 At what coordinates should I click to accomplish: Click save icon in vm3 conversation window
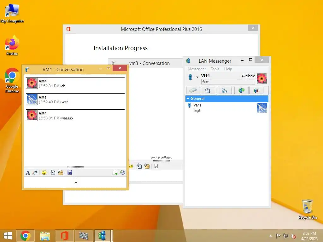[156, 166]
